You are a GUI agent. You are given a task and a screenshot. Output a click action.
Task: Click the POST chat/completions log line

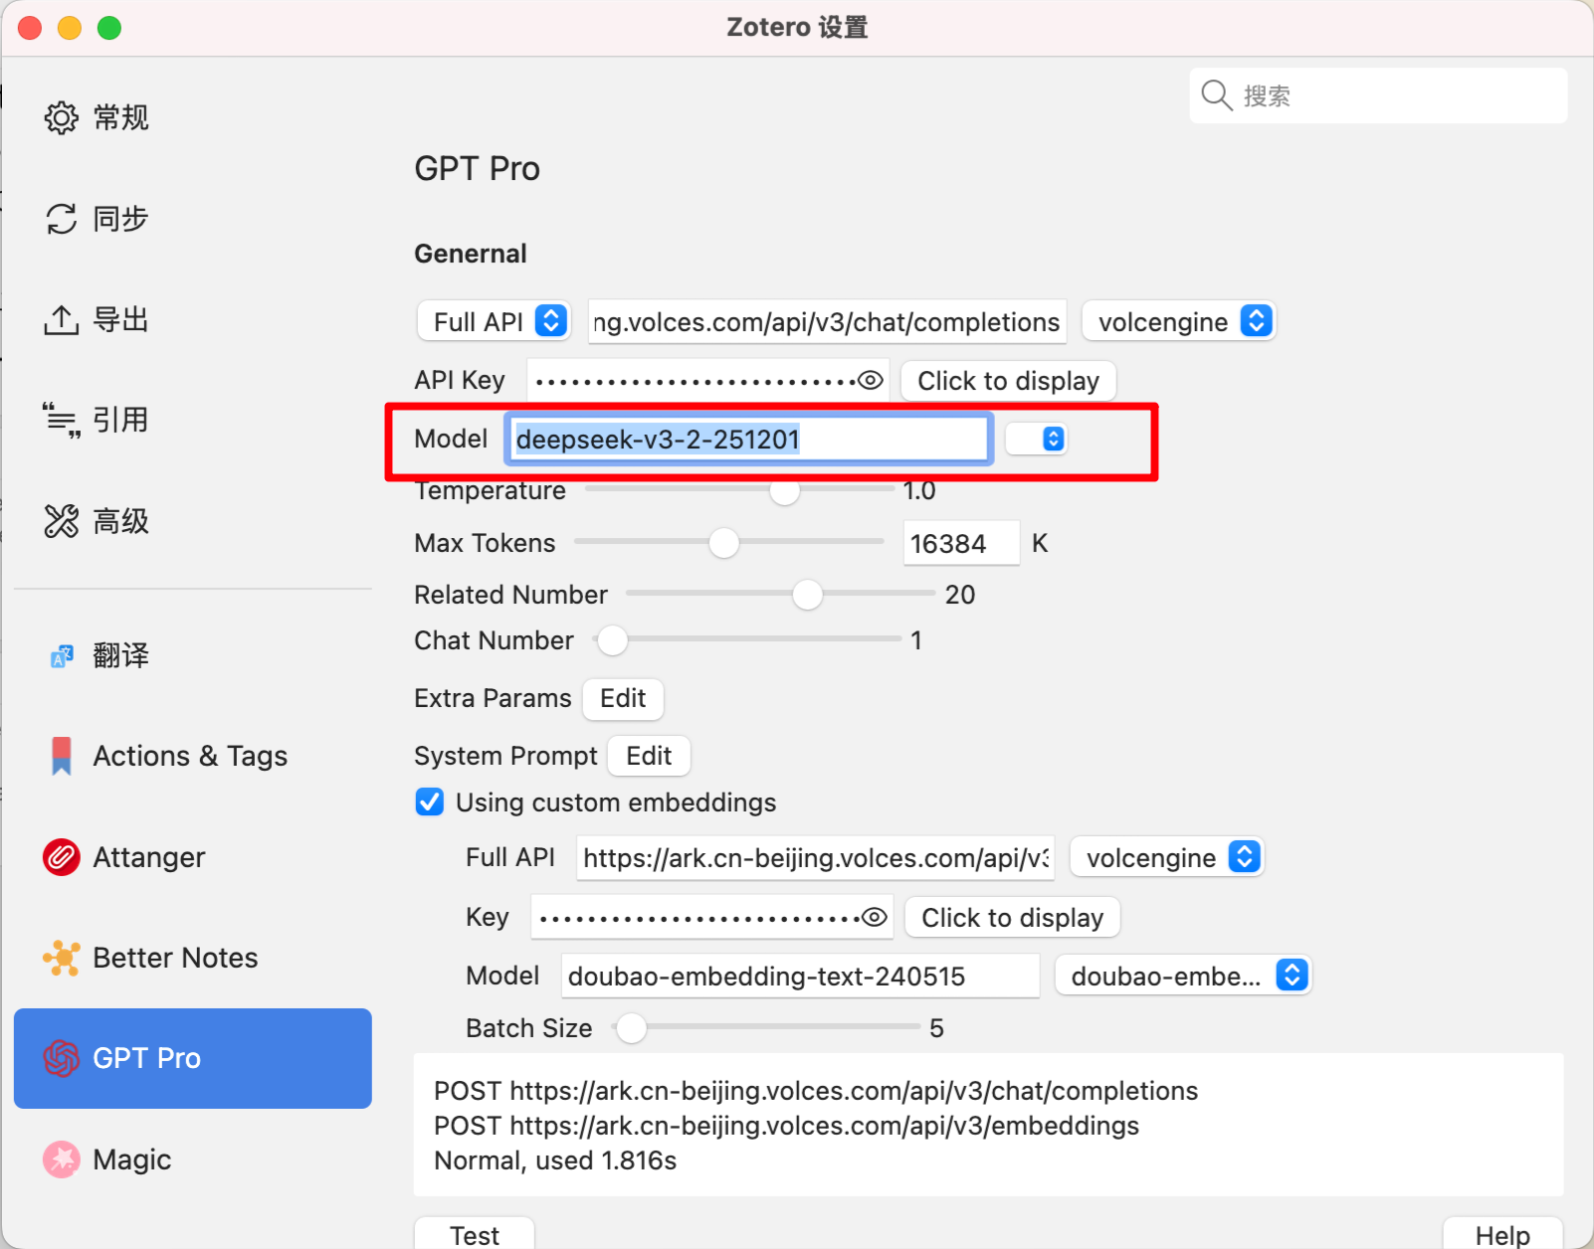coord(816,1091)
